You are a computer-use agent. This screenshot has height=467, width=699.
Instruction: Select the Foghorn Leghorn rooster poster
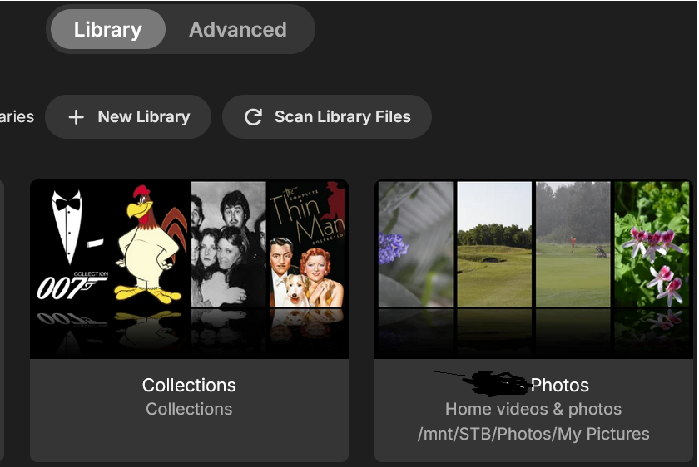tap(151, 244)
